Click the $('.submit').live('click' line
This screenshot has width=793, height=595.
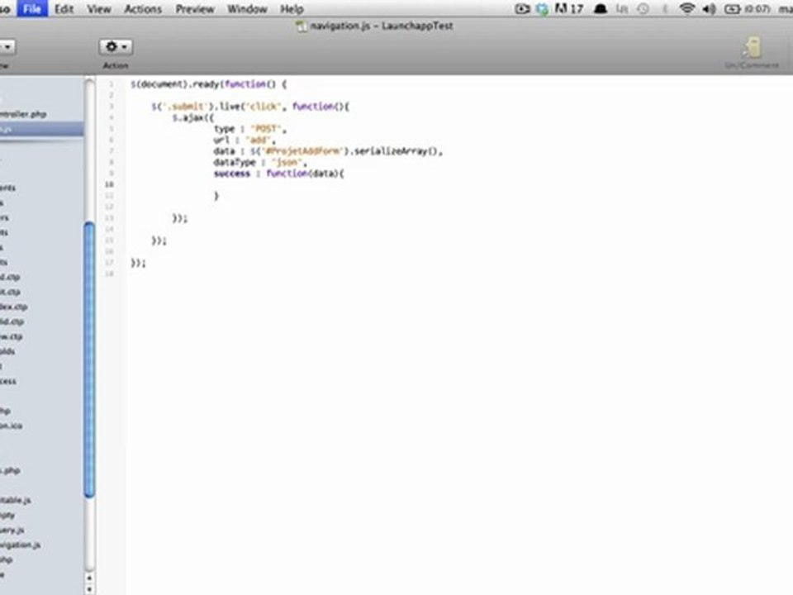click(x=250, y=107)
